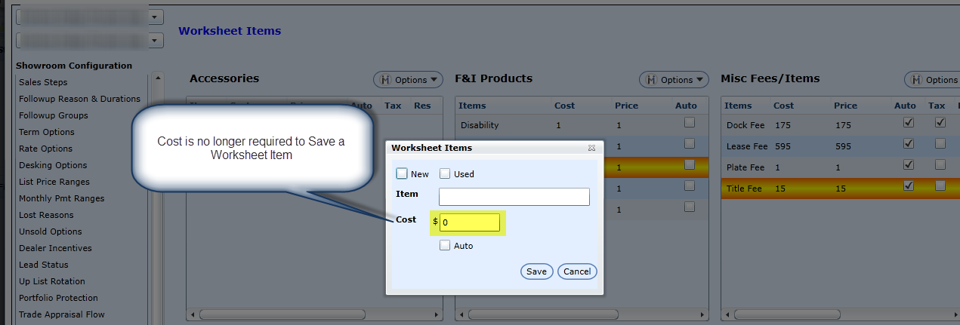Check the New checkbox in dialog
This screenshot has width=960, height=325.
[x=402, y=173]
